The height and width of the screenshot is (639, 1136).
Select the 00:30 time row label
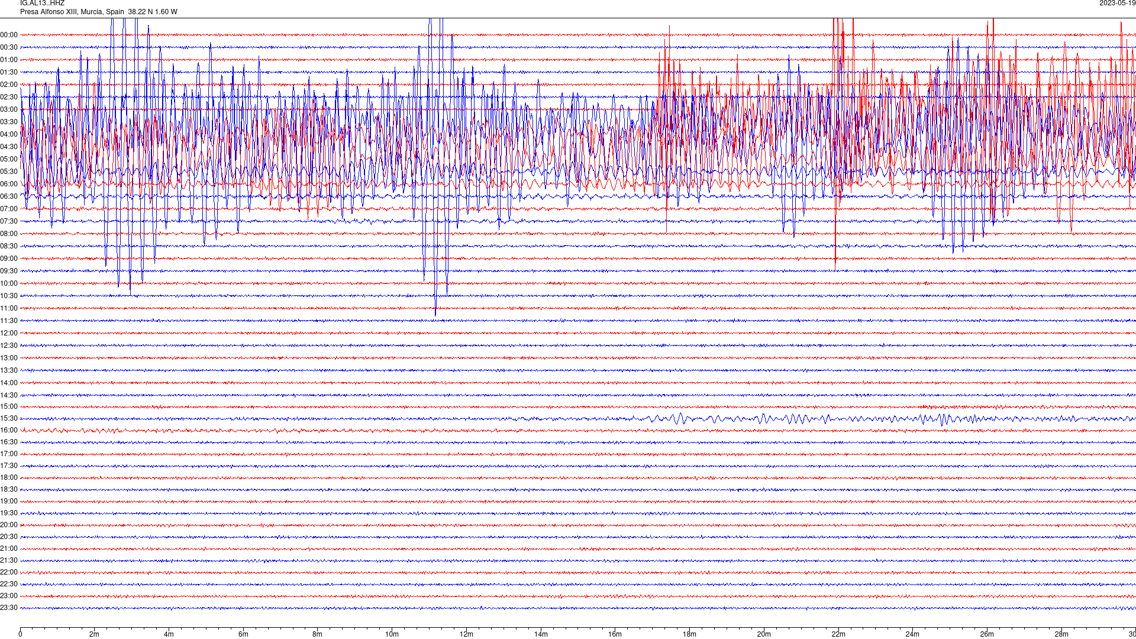coord(9,47)
